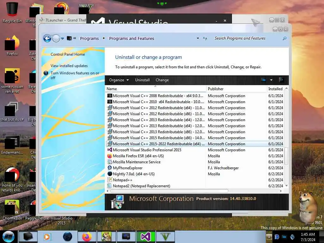The image size is (324, 243).
Task: Click the MyPhoneExplorer list icon
Action: 110,168
